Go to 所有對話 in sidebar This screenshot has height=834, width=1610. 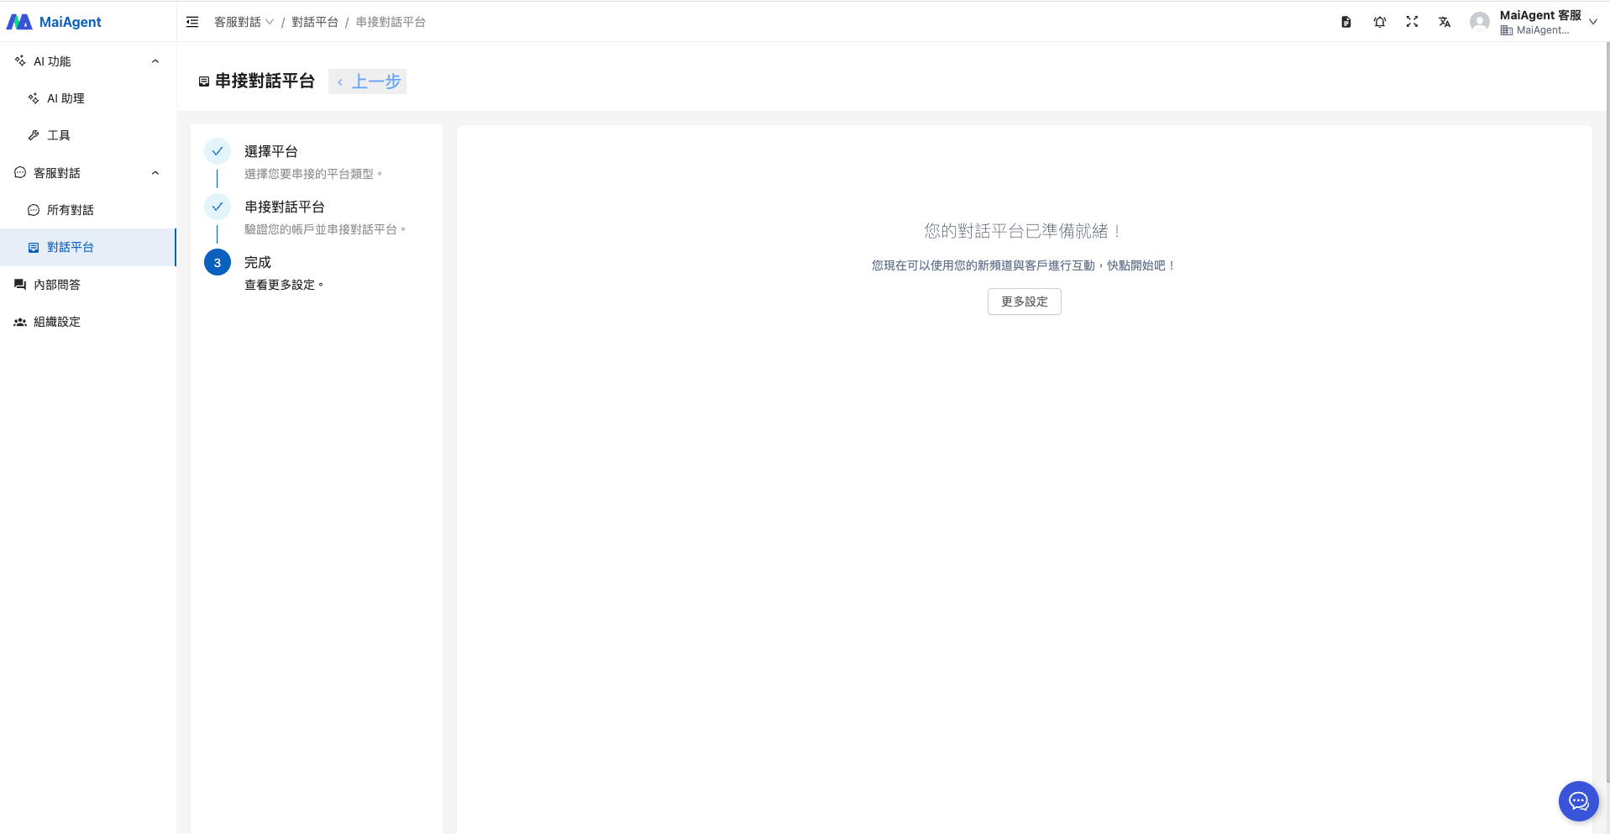tap(71, 210)
